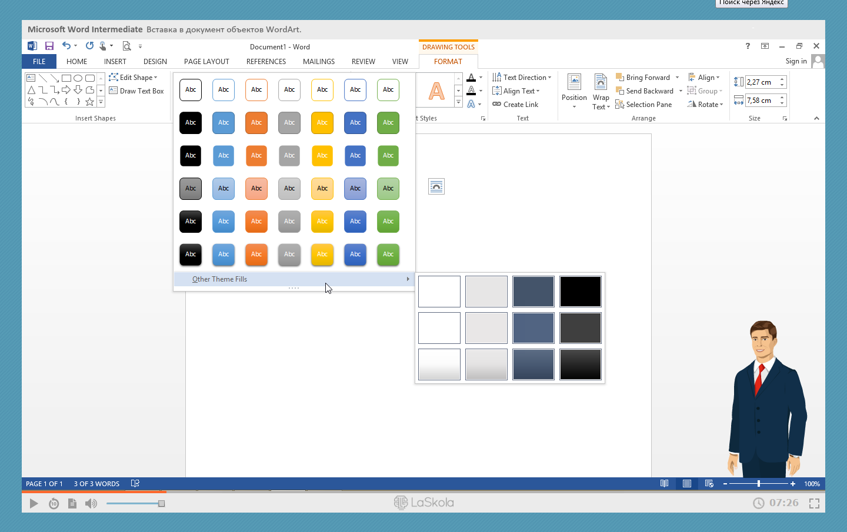This screenshot has width=847, height=532.
Task: Click the Sign in link
Action: (x=796, y=61)
